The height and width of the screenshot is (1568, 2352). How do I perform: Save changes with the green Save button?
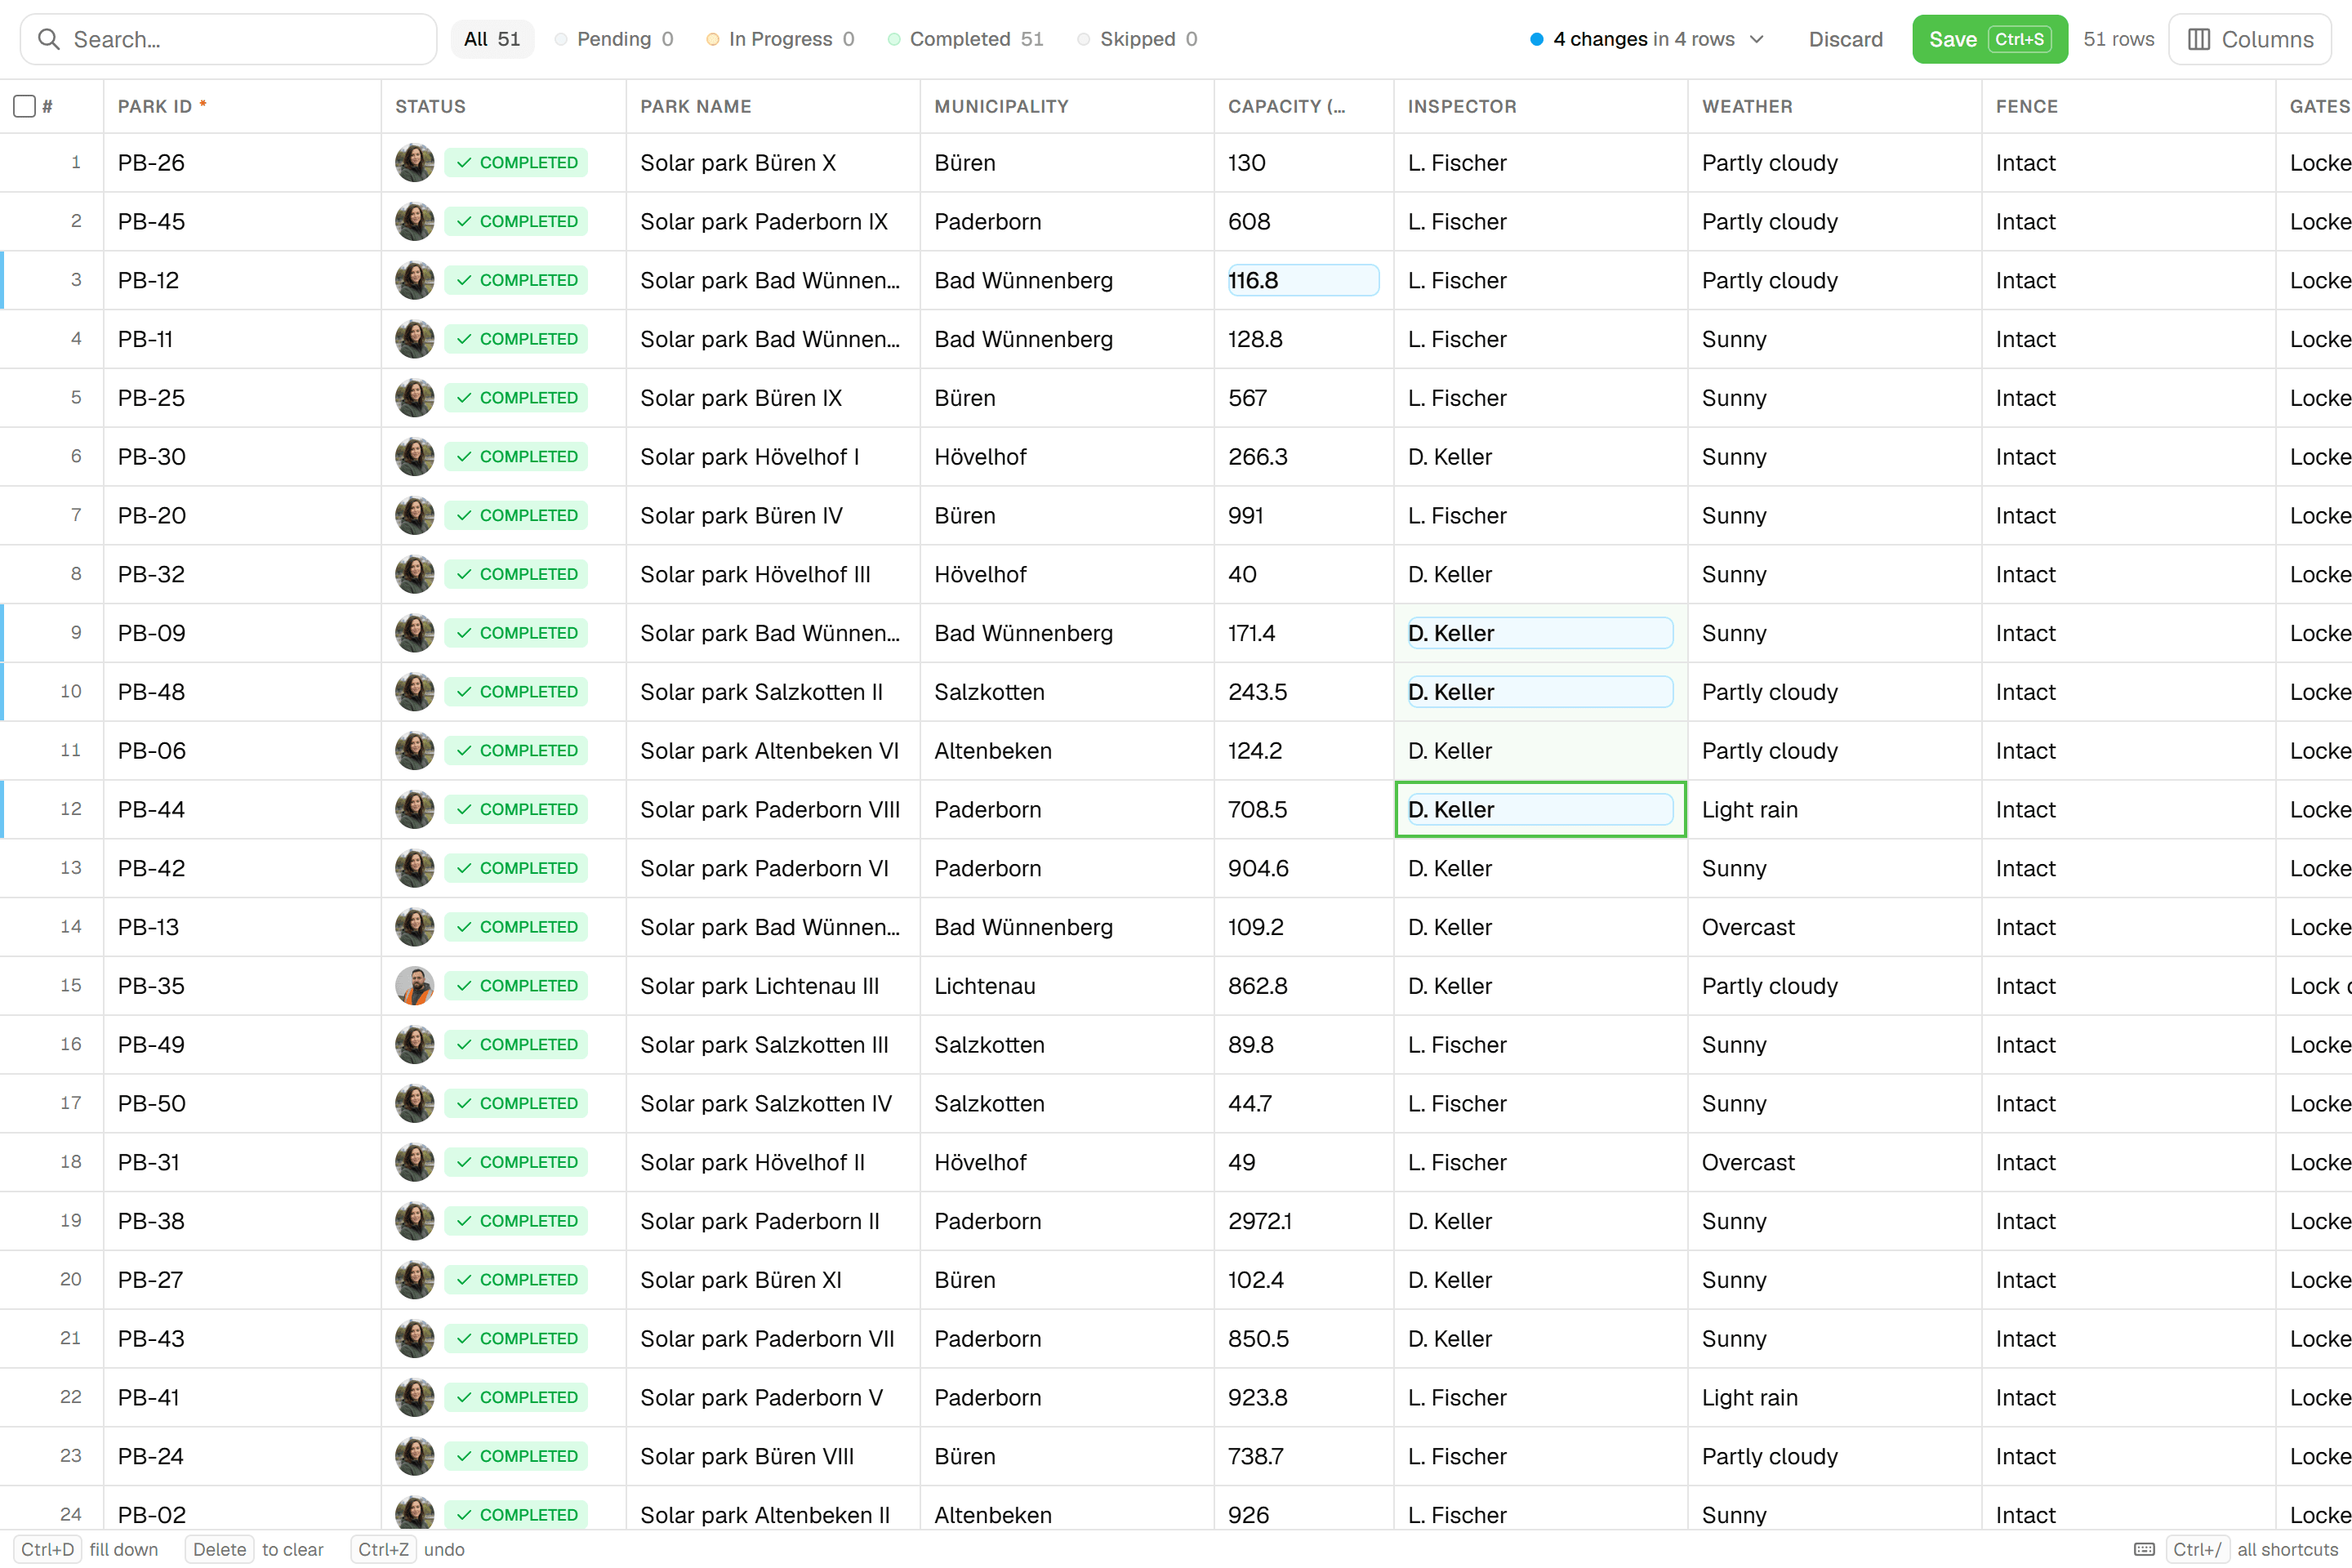point(1989,39)
